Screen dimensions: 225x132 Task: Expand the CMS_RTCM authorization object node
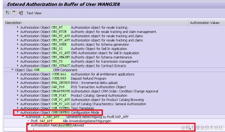[18, 32]
